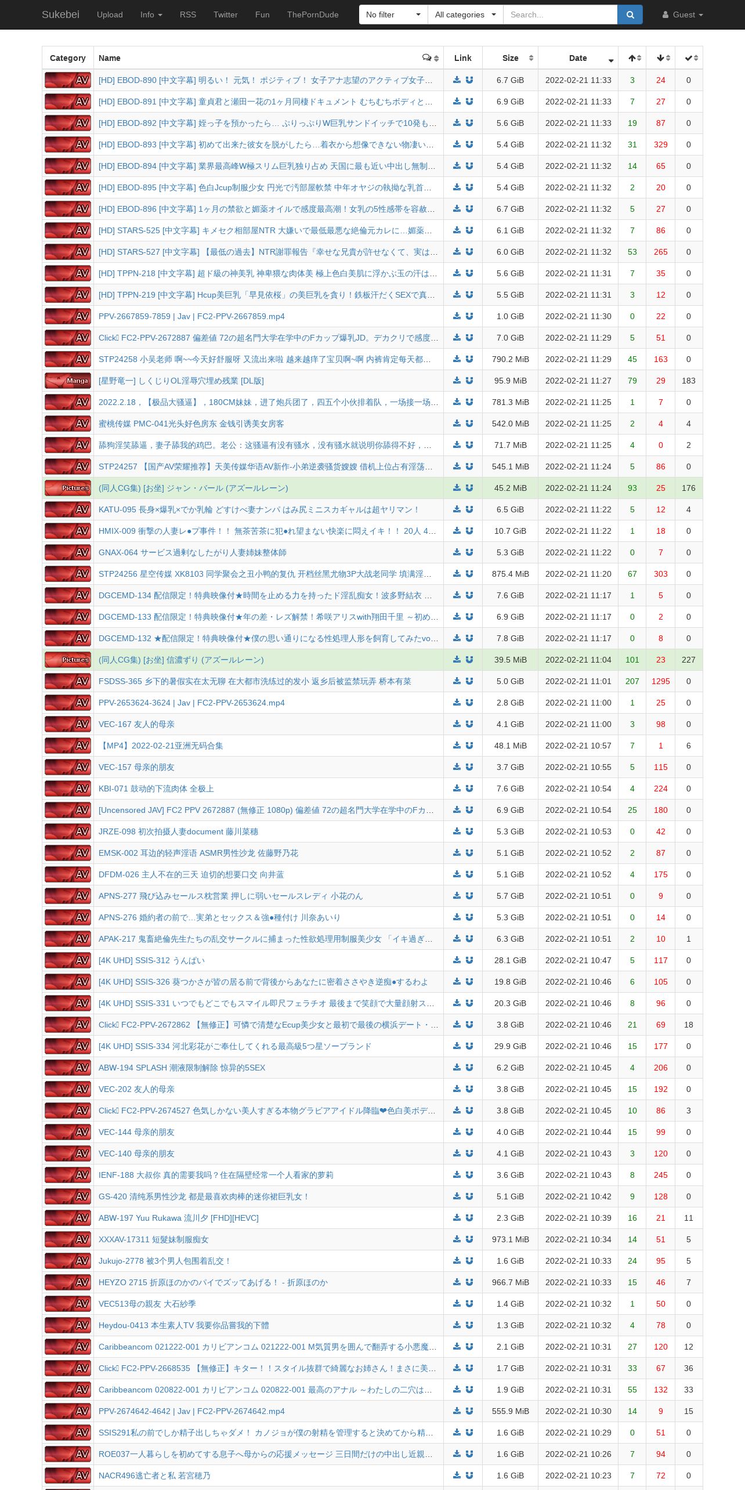The height and width of the screenshot is (1490, 745).
Task: Click size value 28.1 GiB
Action: (511, 960)
